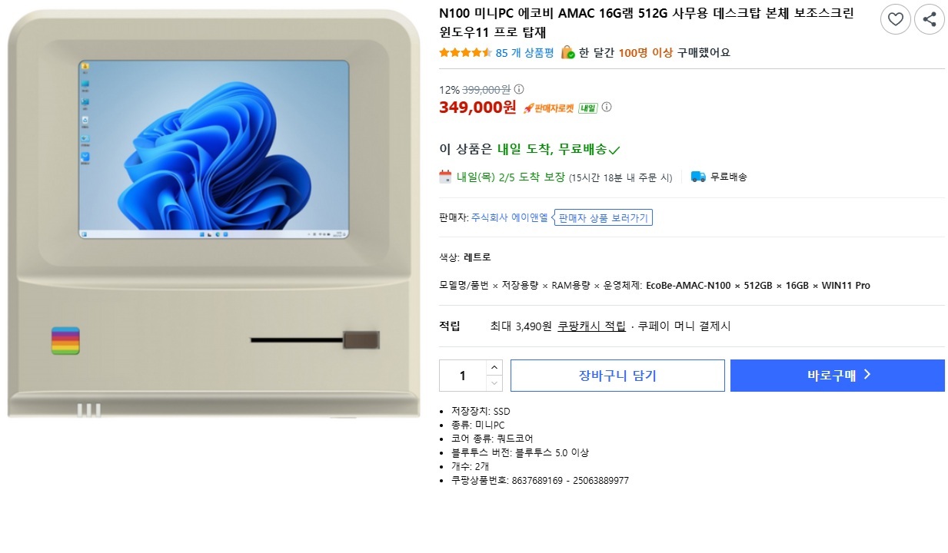The height and width of the screenshot is (553, 948).
Task: Increase quantity with up arrow
Action: [494, 367]
